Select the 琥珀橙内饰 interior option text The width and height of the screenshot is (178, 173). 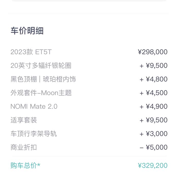click(x=59, y=79)
